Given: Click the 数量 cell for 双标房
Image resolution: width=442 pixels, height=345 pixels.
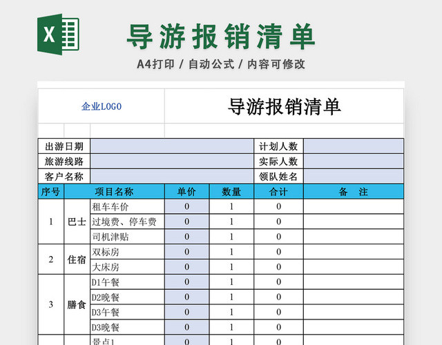Looking at the screenshot, I should (231, 252).
